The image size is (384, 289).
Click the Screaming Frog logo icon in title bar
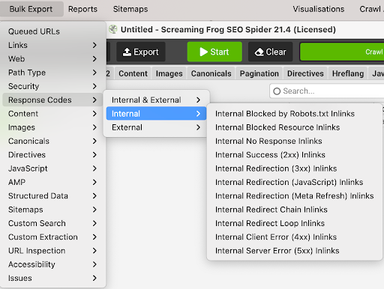tap(113, 29)
